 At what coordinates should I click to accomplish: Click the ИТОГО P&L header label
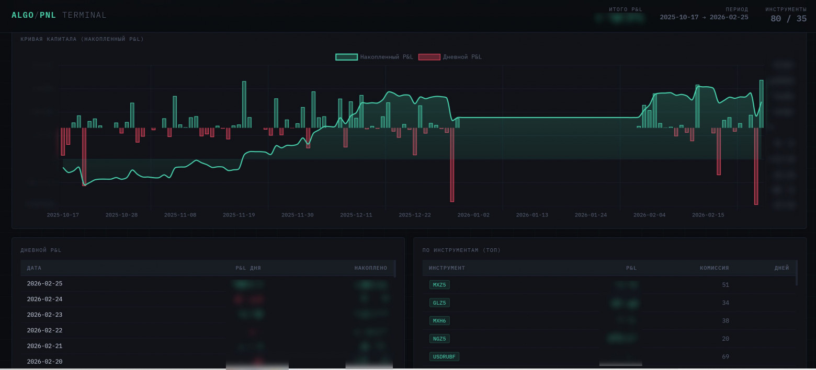pyautogui.click(x=626, y=9)
